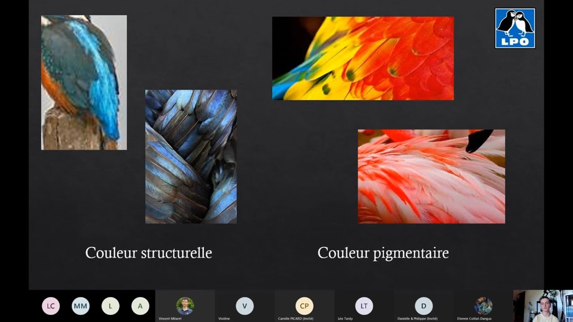Viewport: 573px width, 322px height.
Task: Select the L participant avatar
Action: pyautogui.click(x=110, y=306)
